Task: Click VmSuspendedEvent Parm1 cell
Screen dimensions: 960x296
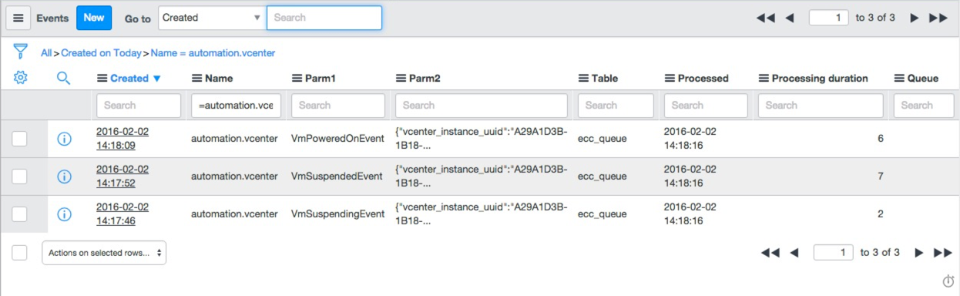Action: [337, 177]
